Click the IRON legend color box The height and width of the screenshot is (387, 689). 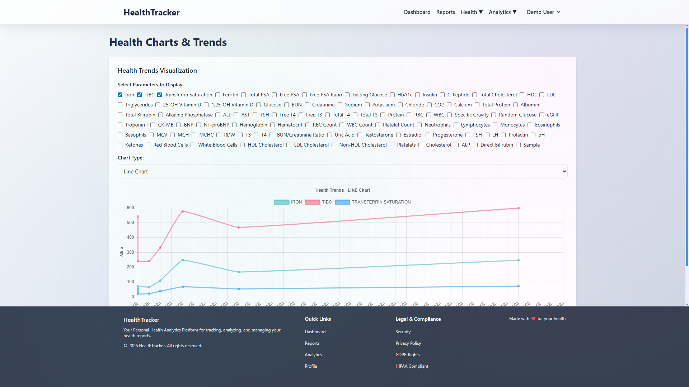(x=282, y=202)
